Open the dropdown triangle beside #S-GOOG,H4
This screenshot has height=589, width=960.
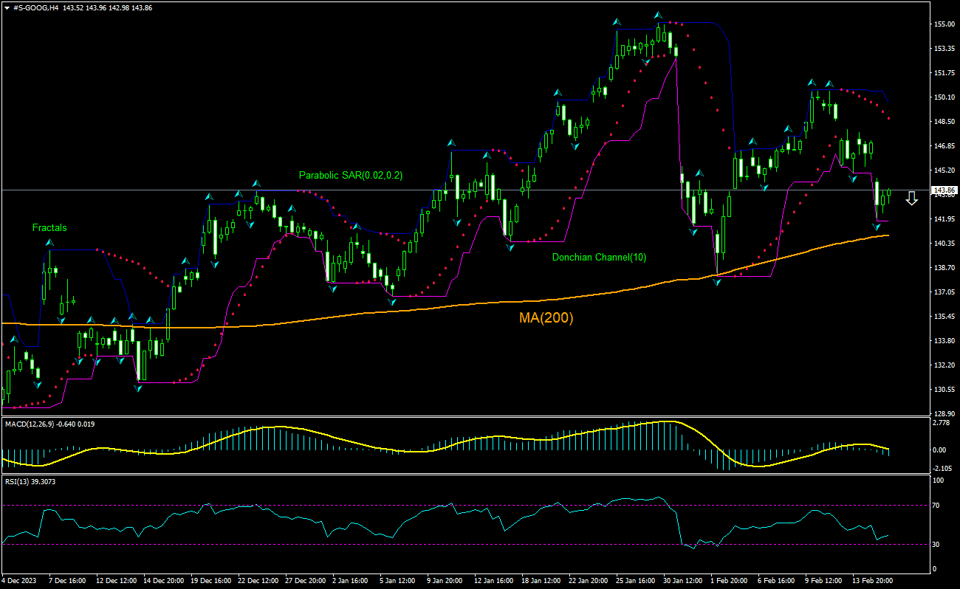7,6
